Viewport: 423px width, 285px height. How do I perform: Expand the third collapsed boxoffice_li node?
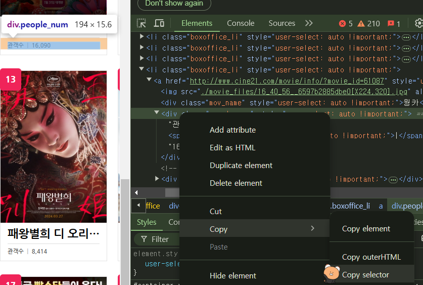142,58
